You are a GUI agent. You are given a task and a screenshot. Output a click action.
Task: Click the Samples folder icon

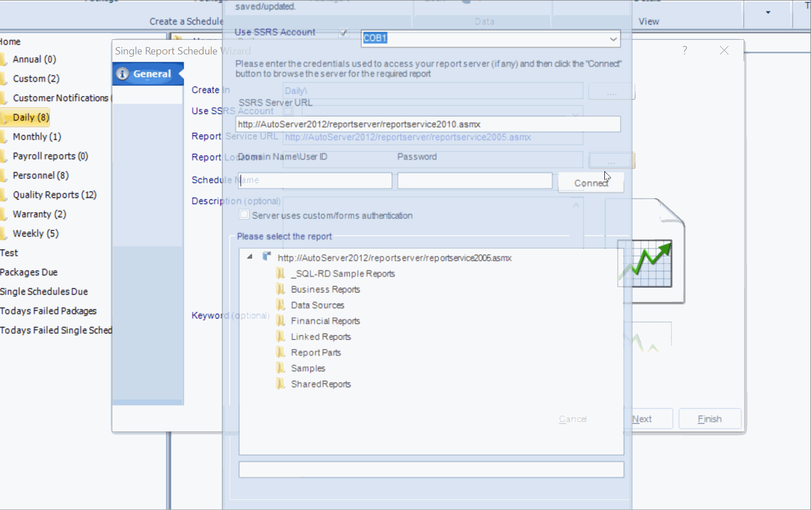[281, 368]
